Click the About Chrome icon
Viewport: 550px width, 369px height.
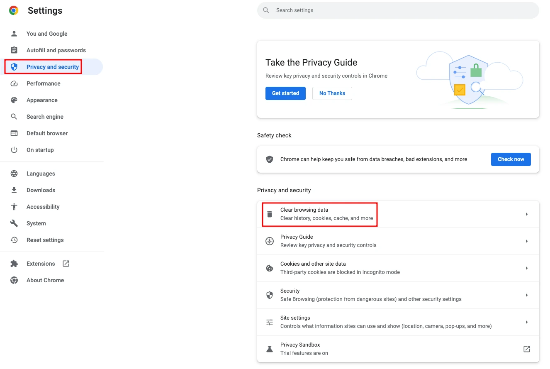[x=14, y=280]
